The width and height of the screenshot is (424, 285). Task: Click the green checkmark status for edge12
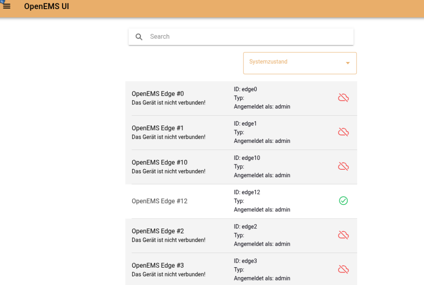[343, 201]
